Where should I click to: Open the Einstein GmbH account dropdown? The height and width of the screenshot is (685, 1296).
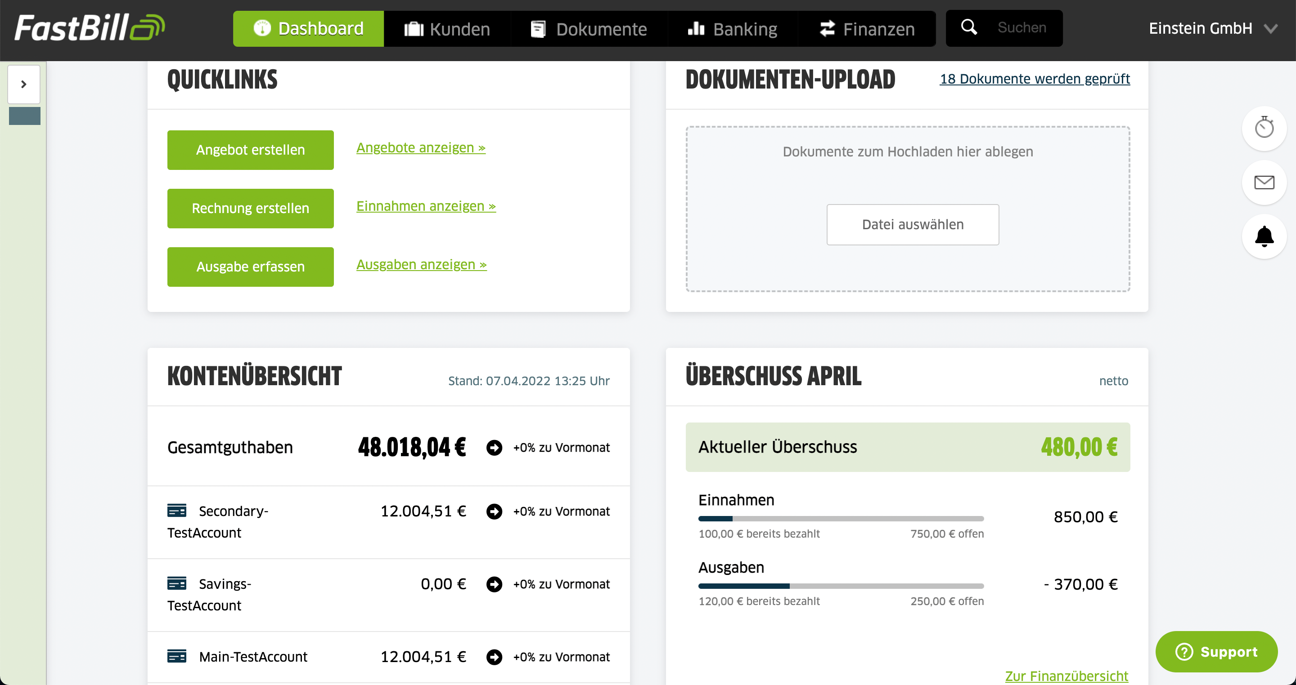pyautogui.click(x=1211, y=28)
